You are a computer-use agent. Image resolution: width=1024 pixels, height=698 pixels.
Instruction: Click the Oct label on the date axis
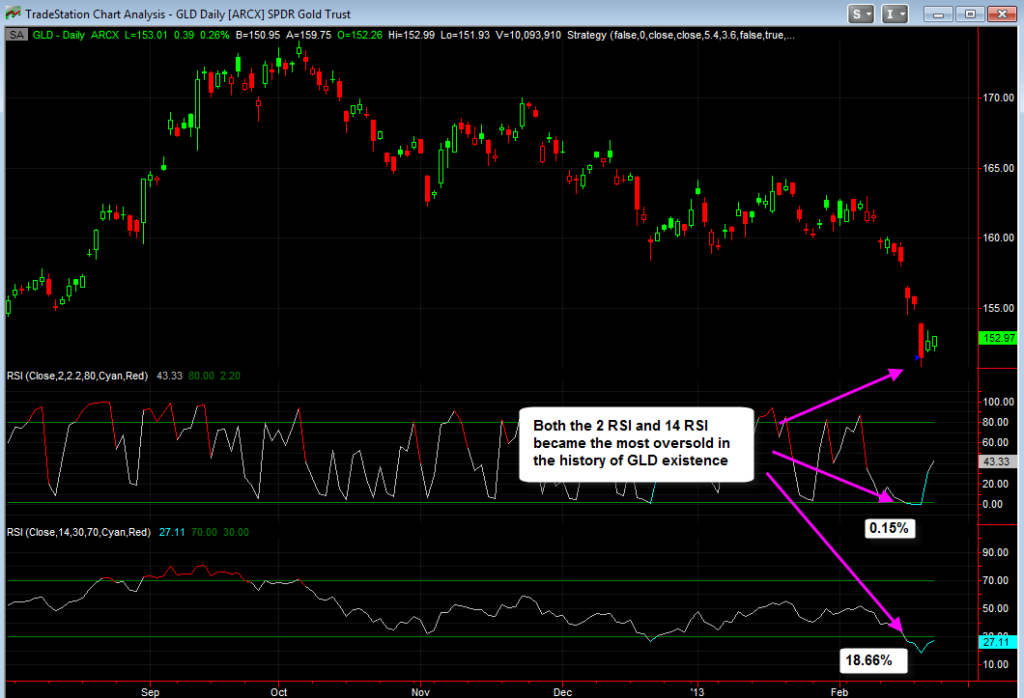279,692
